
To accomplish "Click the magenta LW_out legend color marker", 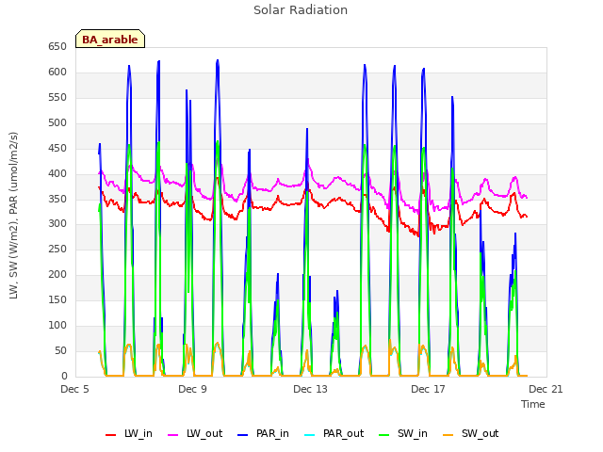I will [x=173, y=435].
